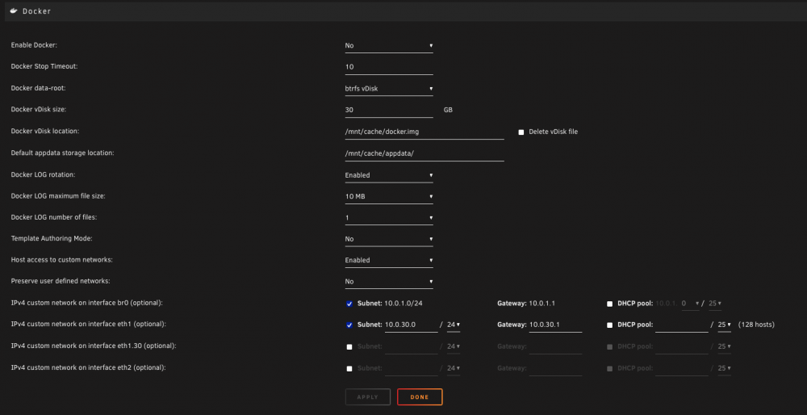Uncheck the eth1 Subnet checkbox
This screenshot has height=415, width=807.
tap(349, 325)
